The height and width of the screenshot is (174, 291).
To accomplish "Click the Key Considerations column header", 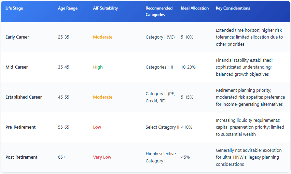I will coord(233,8).
